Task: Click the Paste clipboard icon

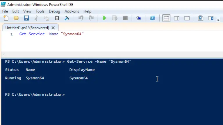Action: pos(57,18)
